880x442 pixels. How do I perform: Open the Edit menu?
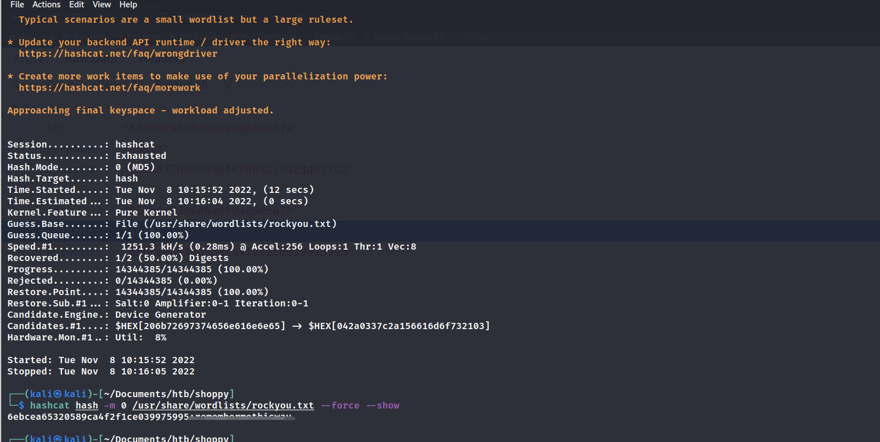pyautogui.click(x=77, y=5)
